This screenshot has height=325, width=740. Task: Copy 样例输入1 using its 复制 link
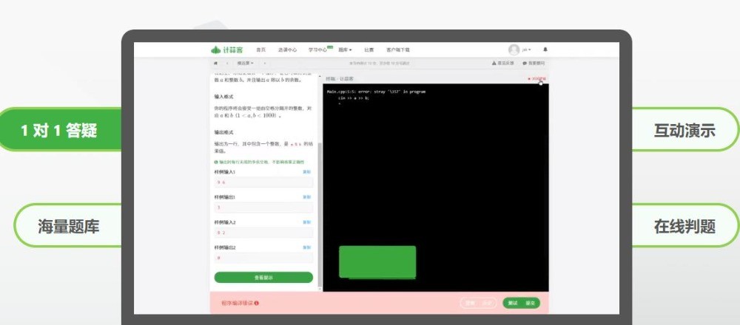(307, 172)
